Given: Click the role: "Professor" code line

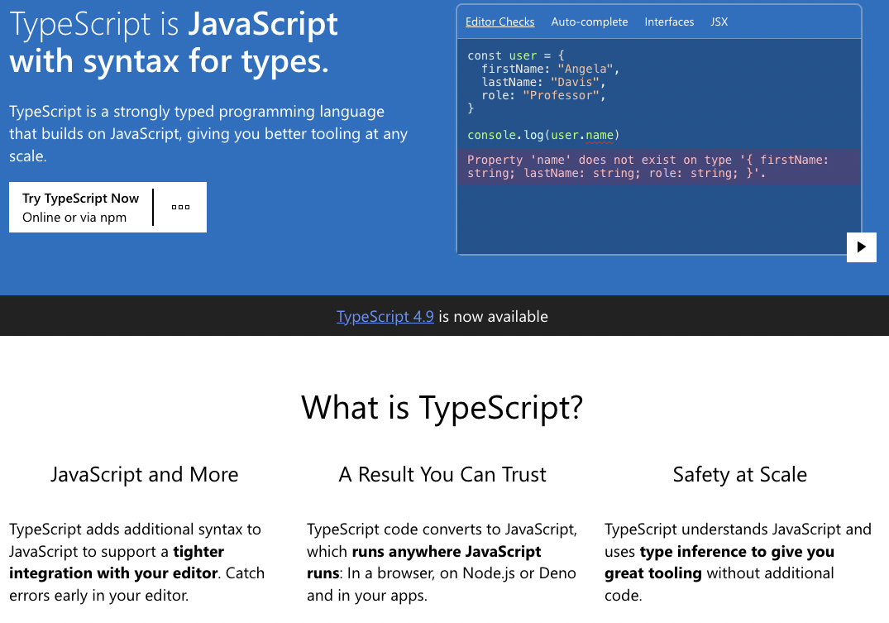Looking at the screenshot, I should (543, 95).
